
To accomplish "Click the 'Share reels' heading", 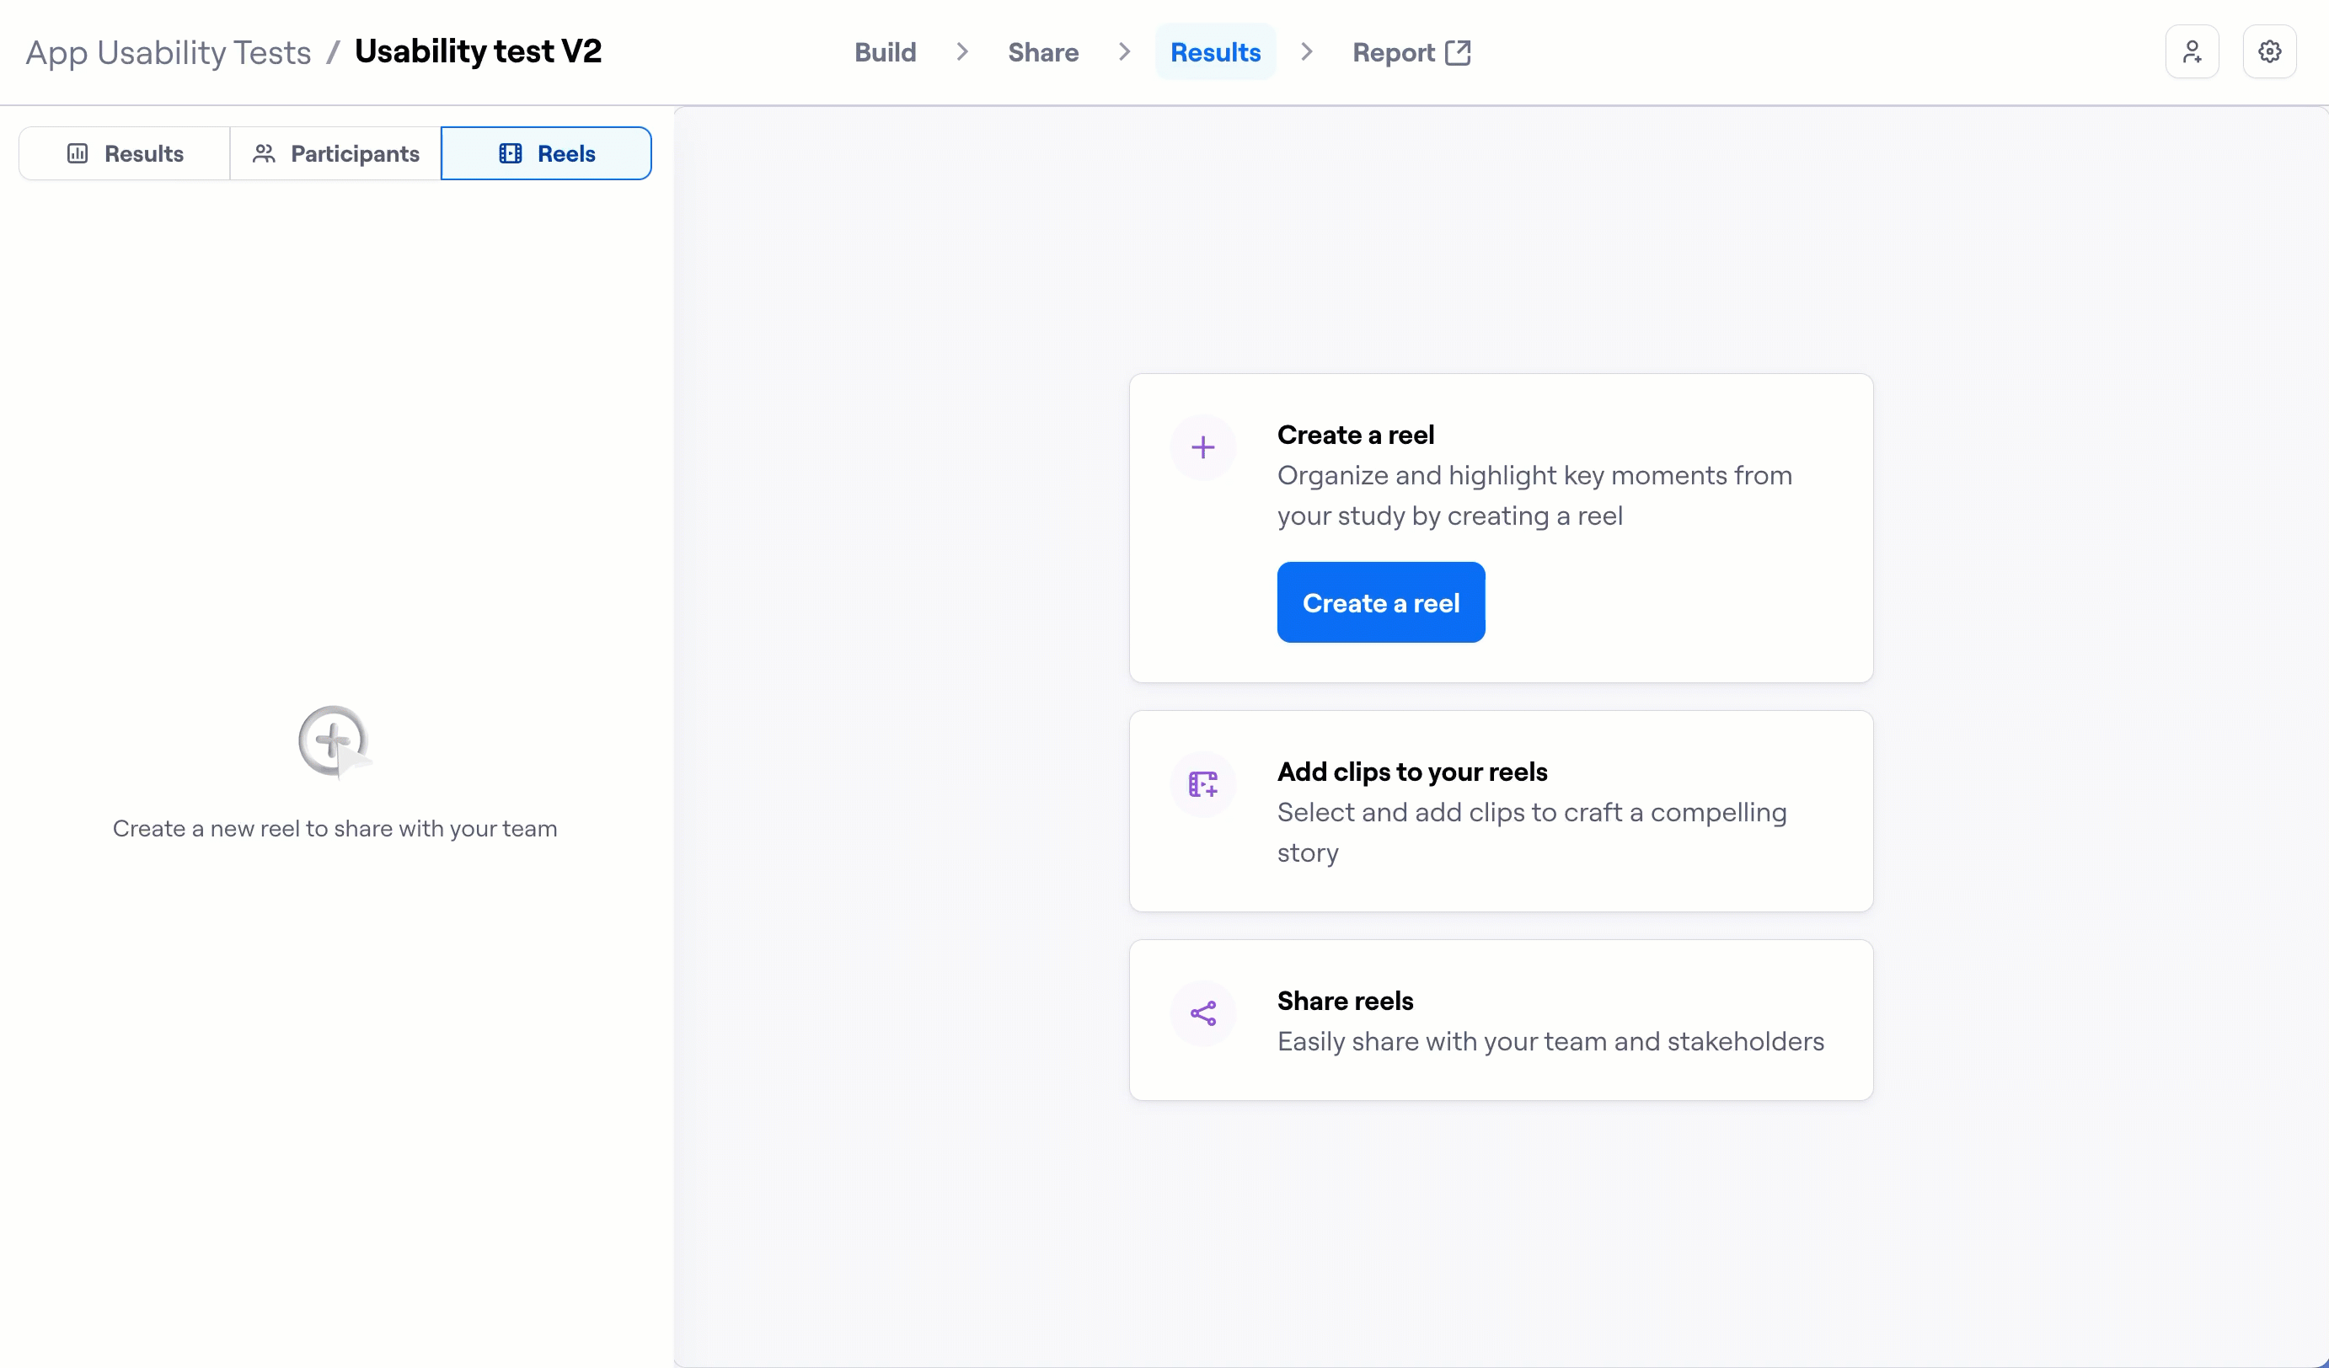I will [x=1345, y=1001].
